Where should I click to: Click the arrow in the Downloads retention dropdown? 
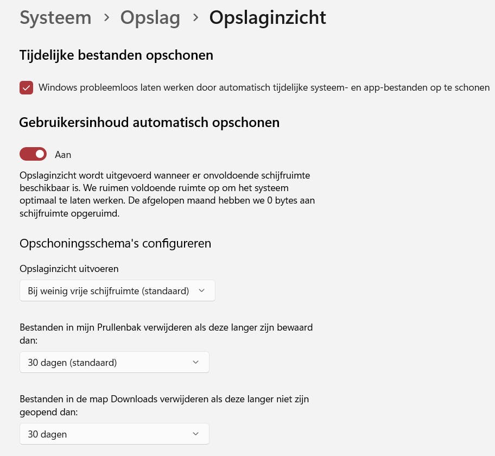point(196,434)
